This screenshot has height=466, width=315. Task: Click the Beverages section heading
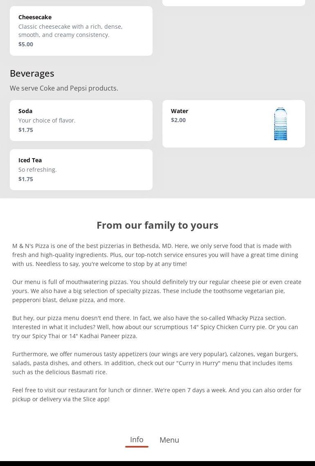[32, 73]
